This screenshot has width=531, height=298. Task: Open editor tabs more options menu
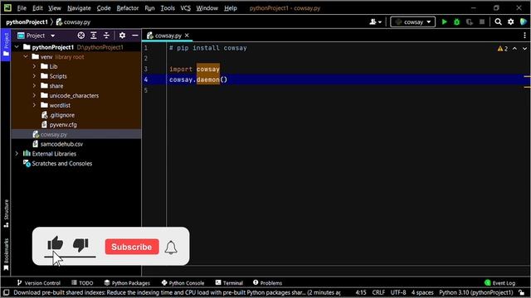click(524, 36)
